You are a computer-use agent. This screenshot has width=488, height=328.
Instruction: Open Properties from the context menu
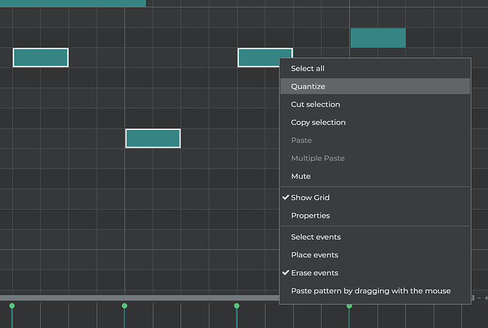pyautogui.click(x=375, y=216)
